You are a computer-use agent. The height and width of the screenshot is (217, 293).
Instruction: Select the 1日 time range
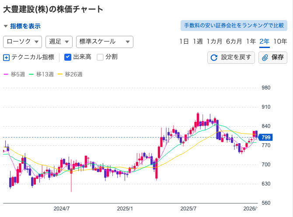(184, 41)
